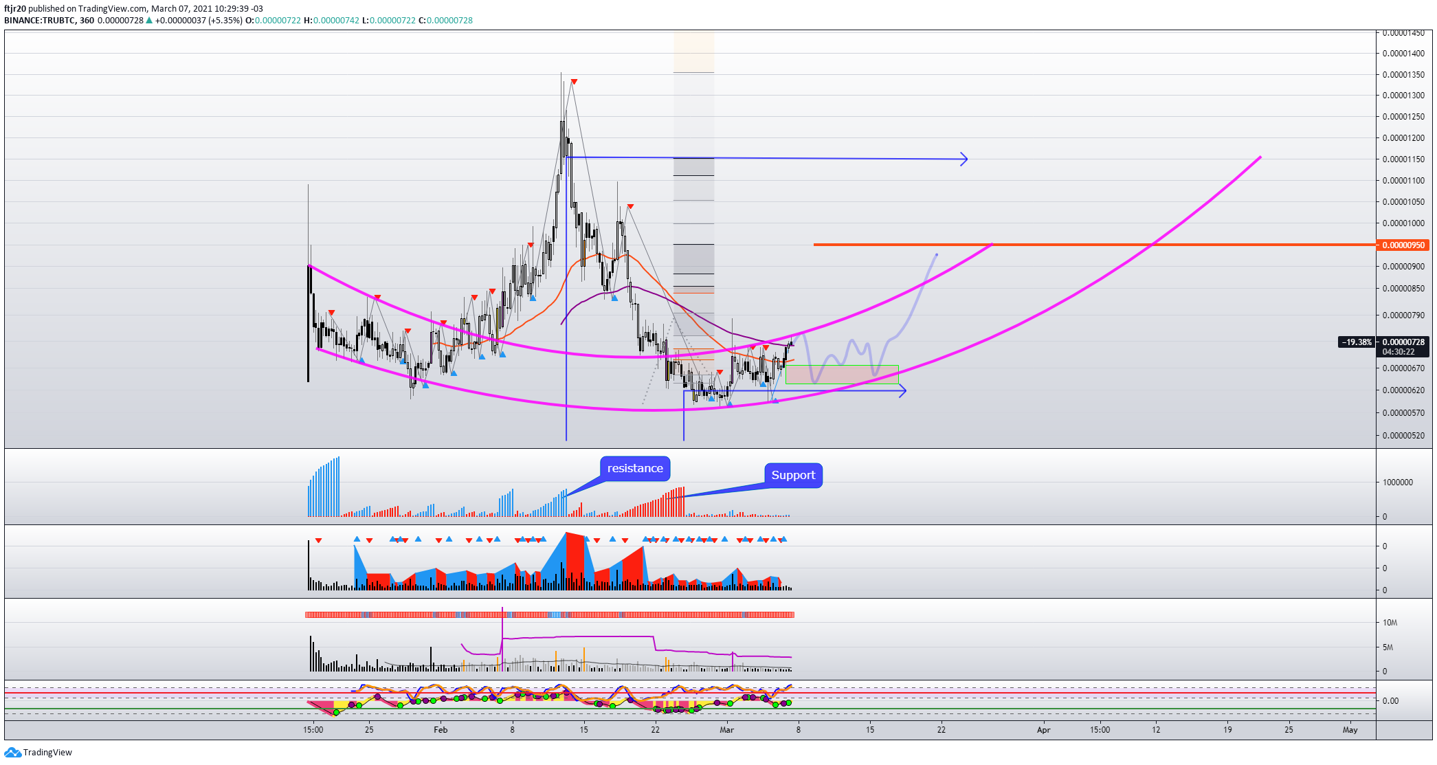This screenshot has height=765, width=1437.
Task: Click the 1000000 volume axis label
Action: coord(1398,482)
